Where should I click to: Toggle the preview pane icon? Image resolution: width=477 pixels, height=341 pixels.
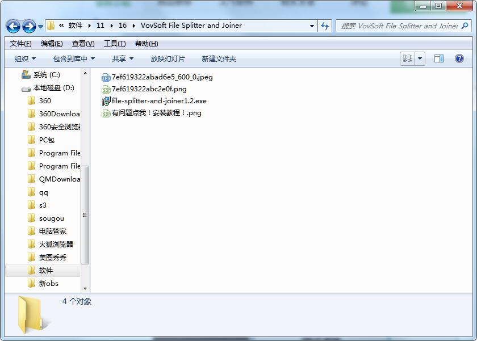click(x=438, y=58)
